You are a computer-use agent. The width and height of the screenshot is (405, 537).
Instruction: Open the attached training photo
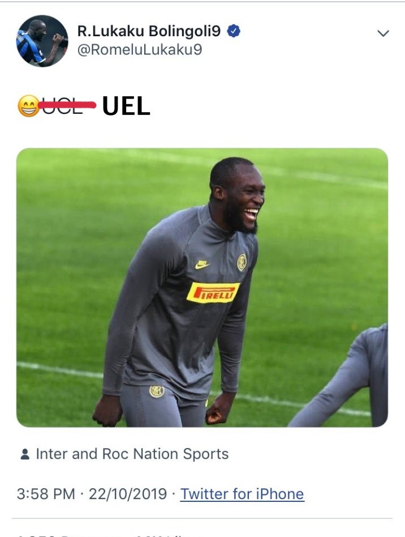(202, 287)
